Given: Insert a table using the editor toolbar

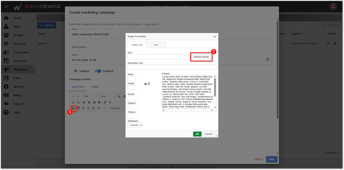Looking at the screenshot, I should click(x=78, y=108).
